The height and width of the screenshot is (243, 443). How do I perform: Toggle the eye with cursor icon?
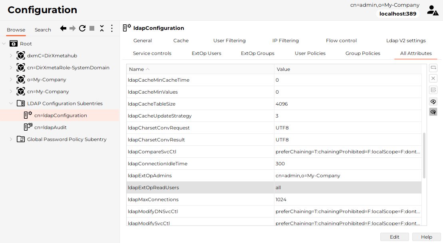coord(433,112)
